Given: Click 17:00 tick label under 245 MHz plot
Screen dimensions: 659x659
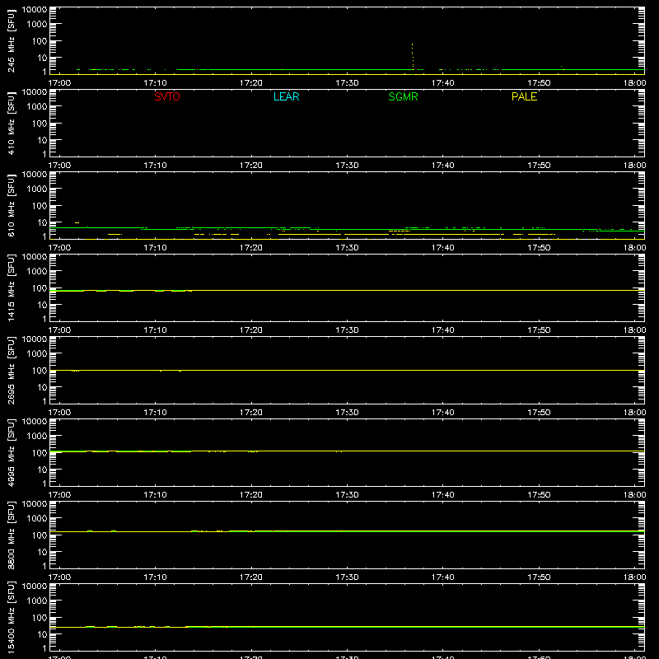Looking at the screenshot, I should [x=59, y=83].
